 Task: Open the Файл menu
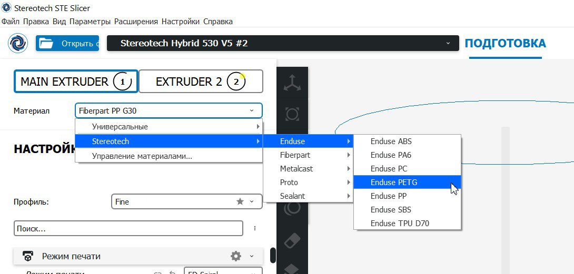[x=11, y=22]
